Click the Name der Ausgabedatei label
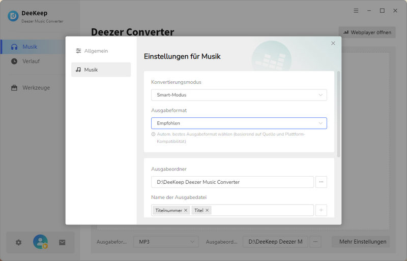Screen dimensions: 407x261 (x=179, y=197)
